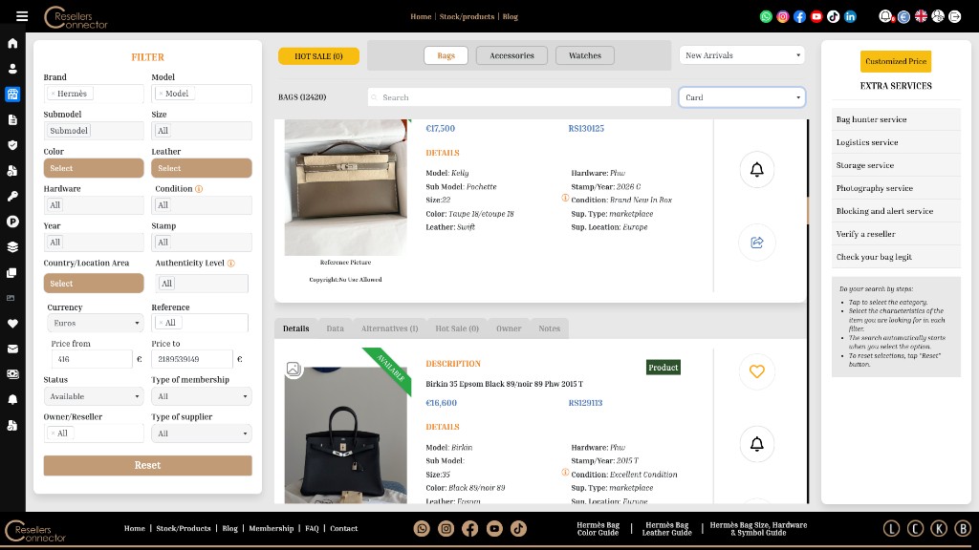Open footer WhatsApp icon
Image resolution: width=979 pixels, height=550 pixels.
[x=422, y=529]
